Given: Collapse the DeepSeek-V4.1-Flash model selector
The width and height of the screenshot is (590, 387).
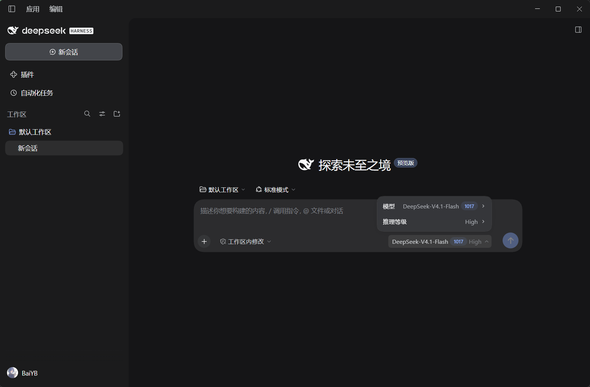Looking at the screenshot, I should [x=440, y=242].
